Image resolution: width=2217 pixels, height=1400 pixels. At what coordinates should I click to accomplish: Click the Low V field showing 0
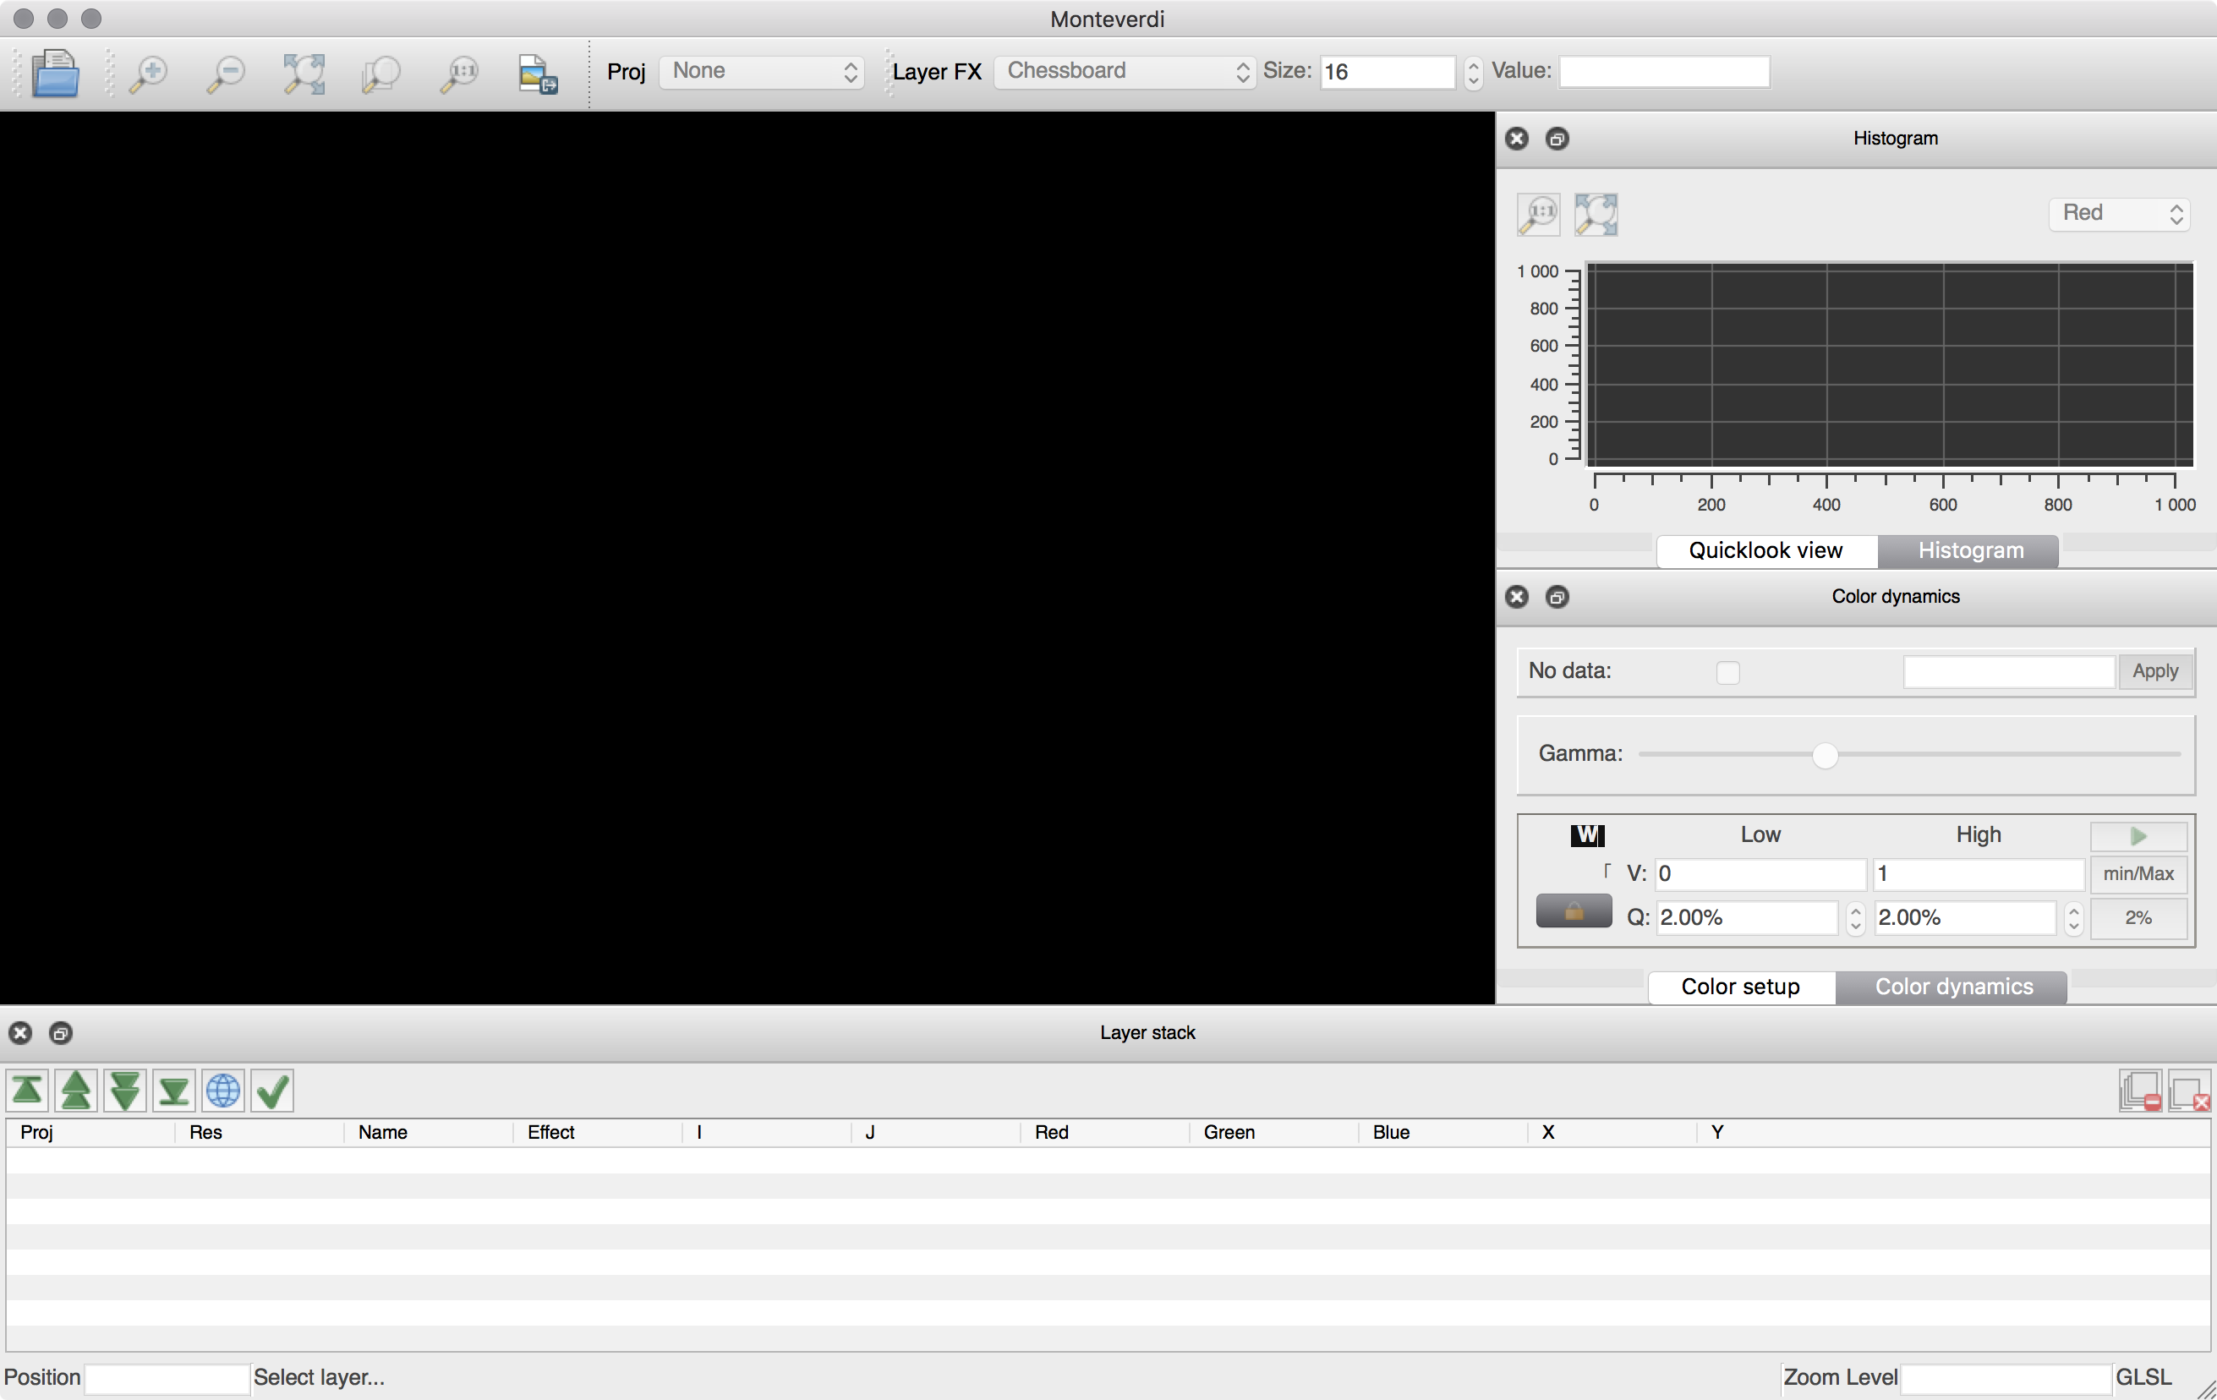(1760, 874)
